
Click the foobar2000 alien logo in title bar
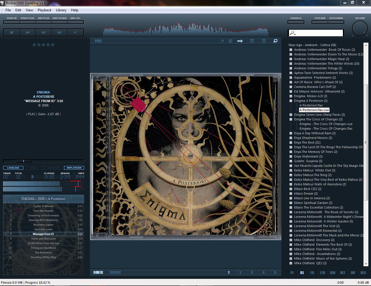[3, 3]
